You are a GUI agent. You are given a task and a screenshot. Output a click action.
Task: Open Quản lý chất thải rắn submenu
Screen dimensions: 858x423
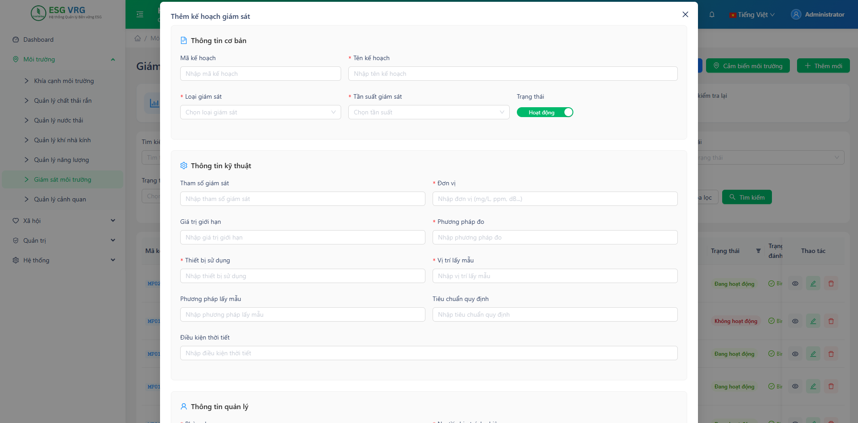coord(63,100)
